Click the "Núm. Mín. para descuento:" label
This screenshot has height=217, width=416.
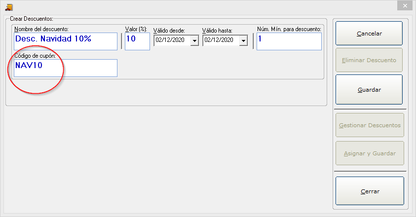click(x=289, y=29)
